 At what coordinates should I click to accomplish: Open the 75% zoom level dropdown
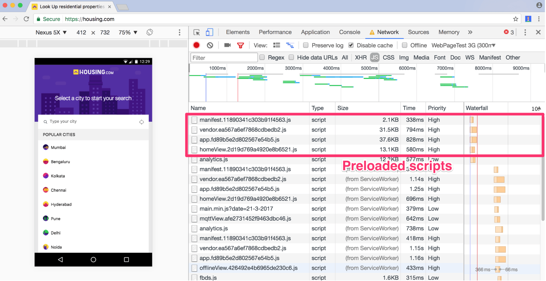pyautogui.click(x=128, y=33)
